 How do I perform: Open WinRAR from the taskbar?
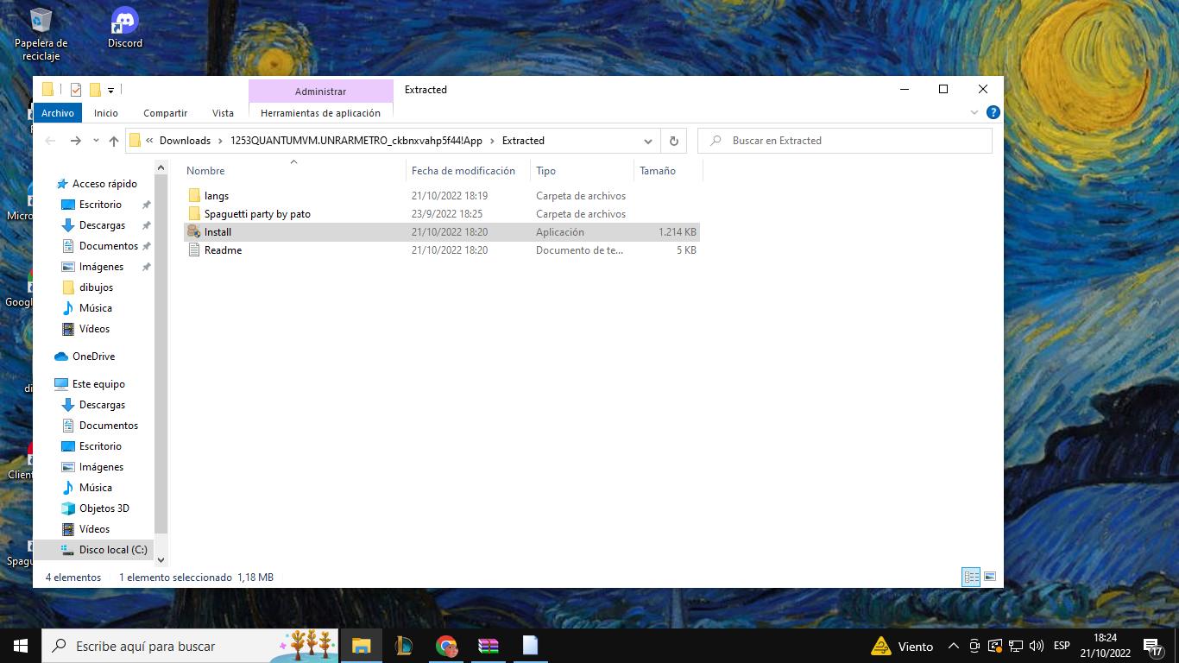[489, 646]
